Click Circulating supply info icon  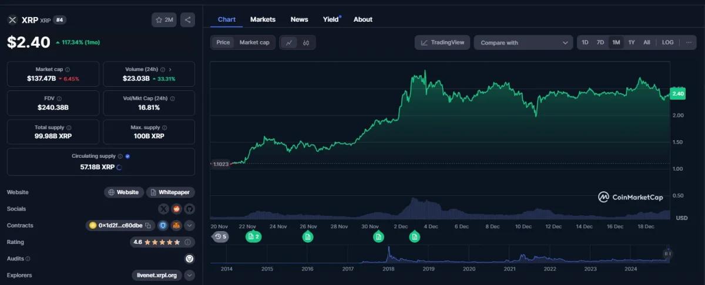[120, 156]
